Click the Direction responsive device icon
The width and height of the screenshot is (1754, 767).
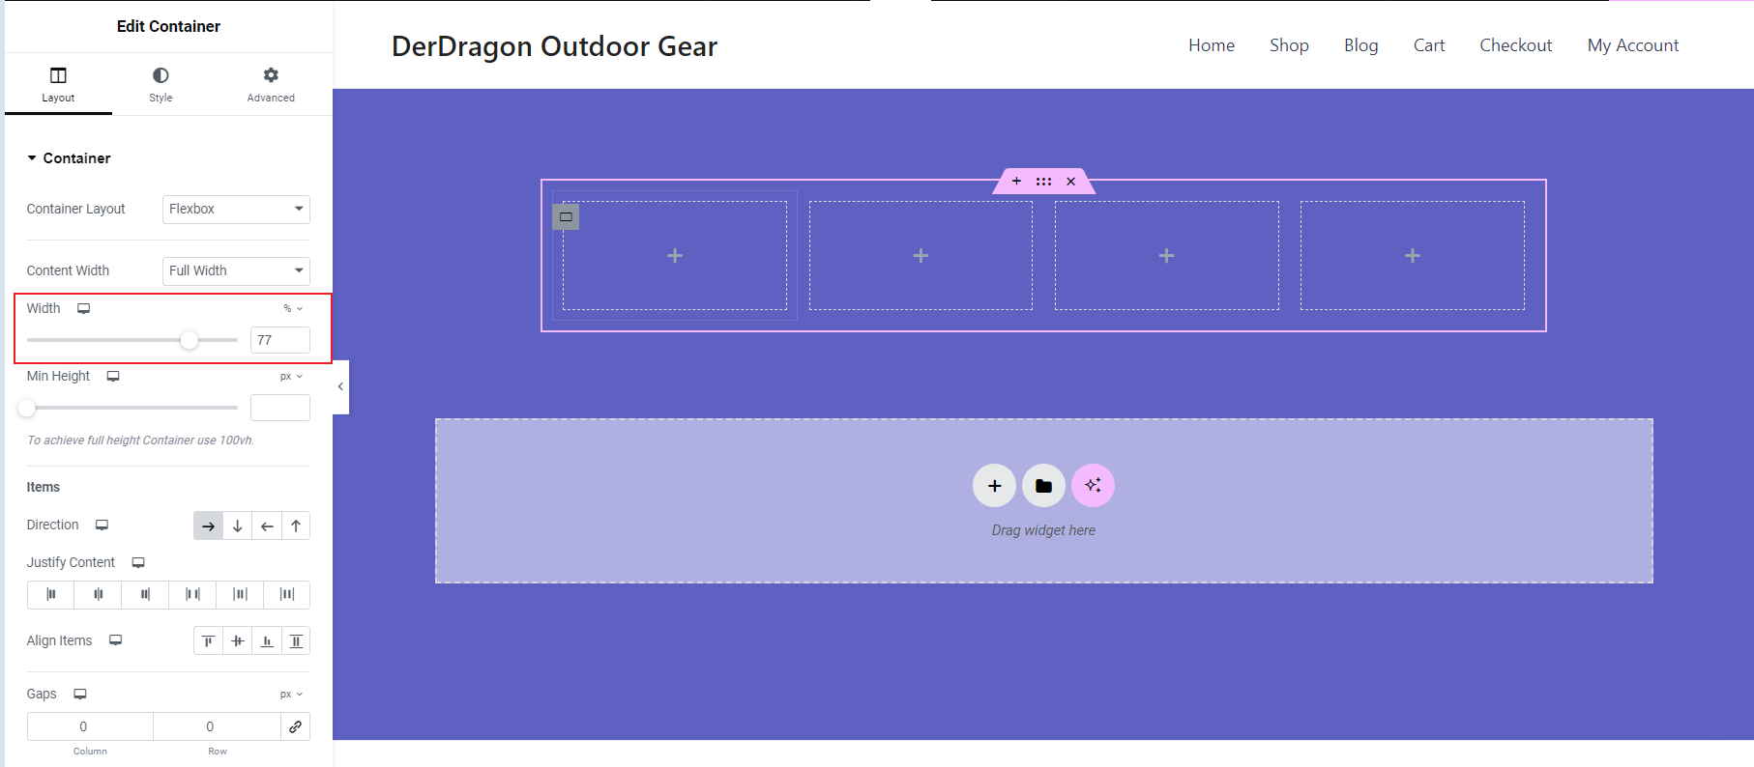pos(102,526)
